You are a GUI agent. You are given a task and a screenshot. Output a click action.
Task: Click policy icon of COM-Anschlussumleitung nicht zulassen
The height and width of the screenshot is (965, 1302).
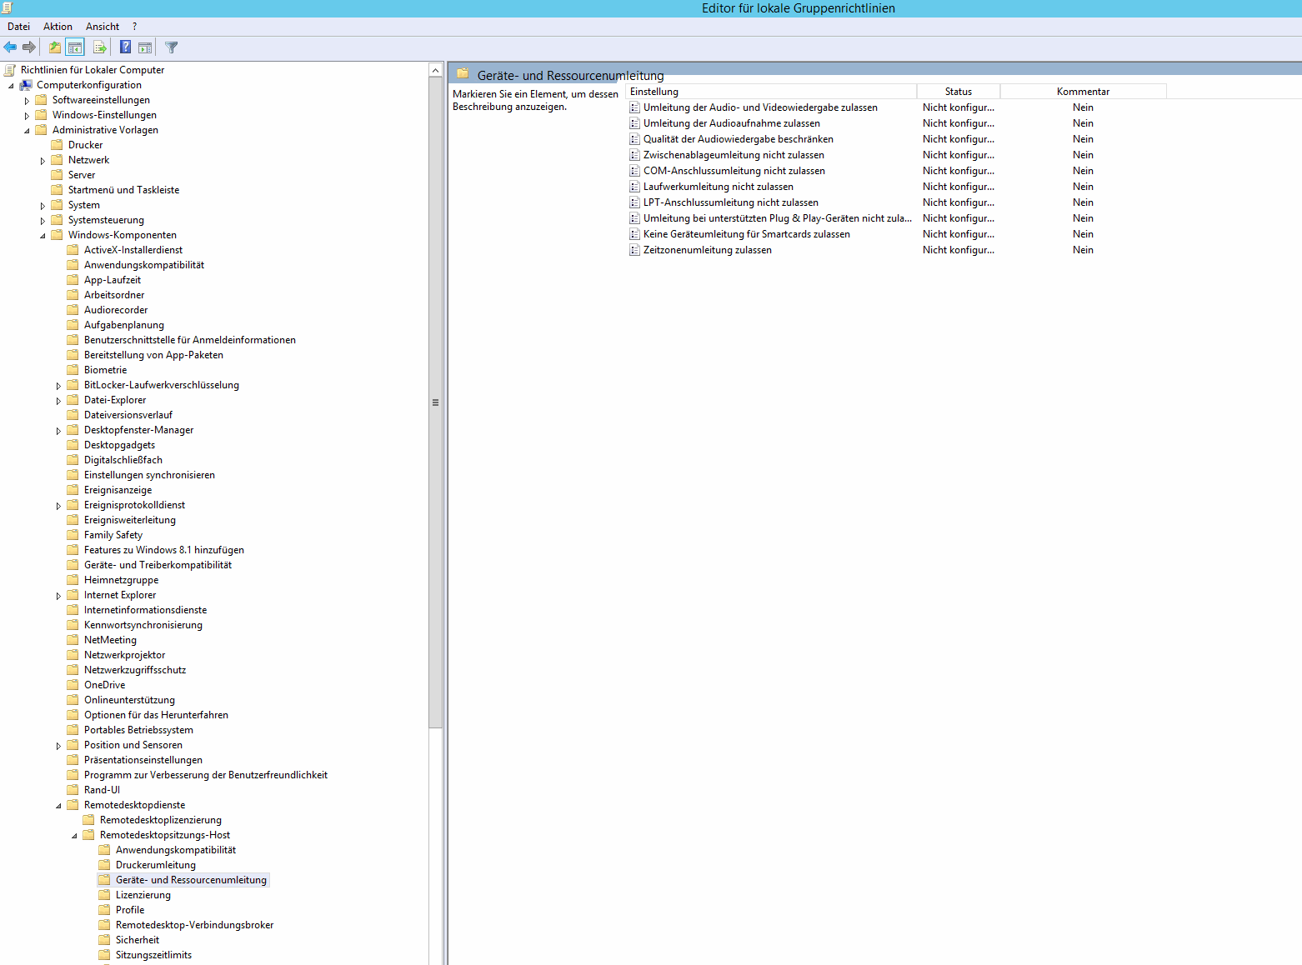point(634,171)
